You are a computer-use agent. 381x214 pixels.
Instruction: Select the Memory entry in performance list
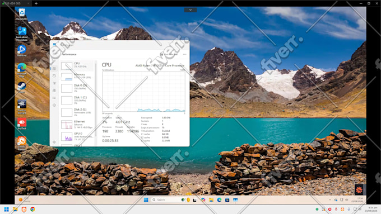pyautogui.click(x=77, y=77)
